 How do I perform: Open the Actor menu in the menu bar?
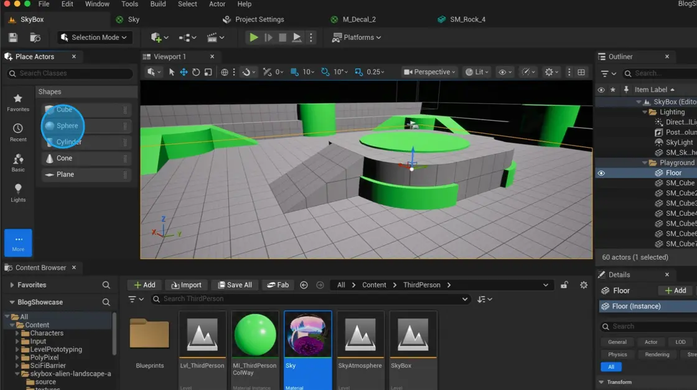217,4
